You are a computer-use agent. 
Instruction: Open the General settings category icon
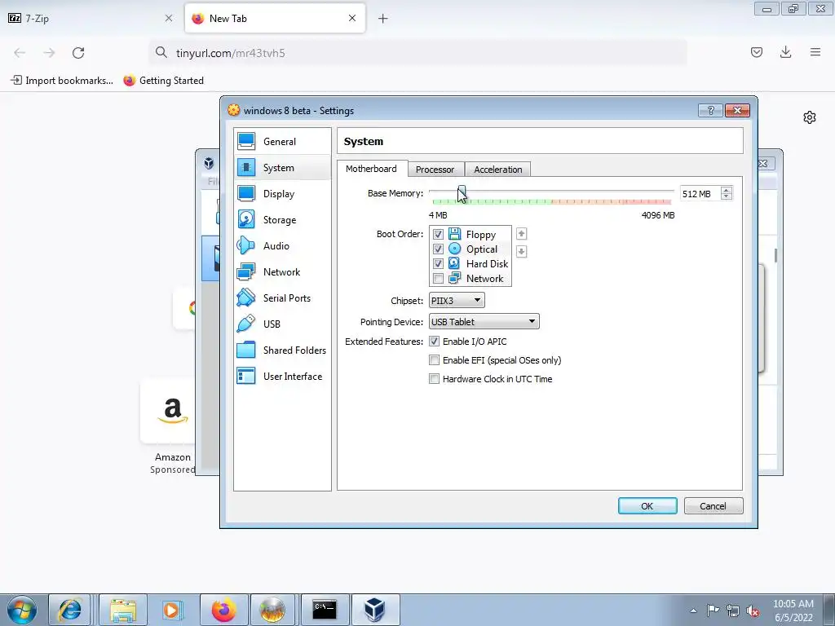click(246, 141)
